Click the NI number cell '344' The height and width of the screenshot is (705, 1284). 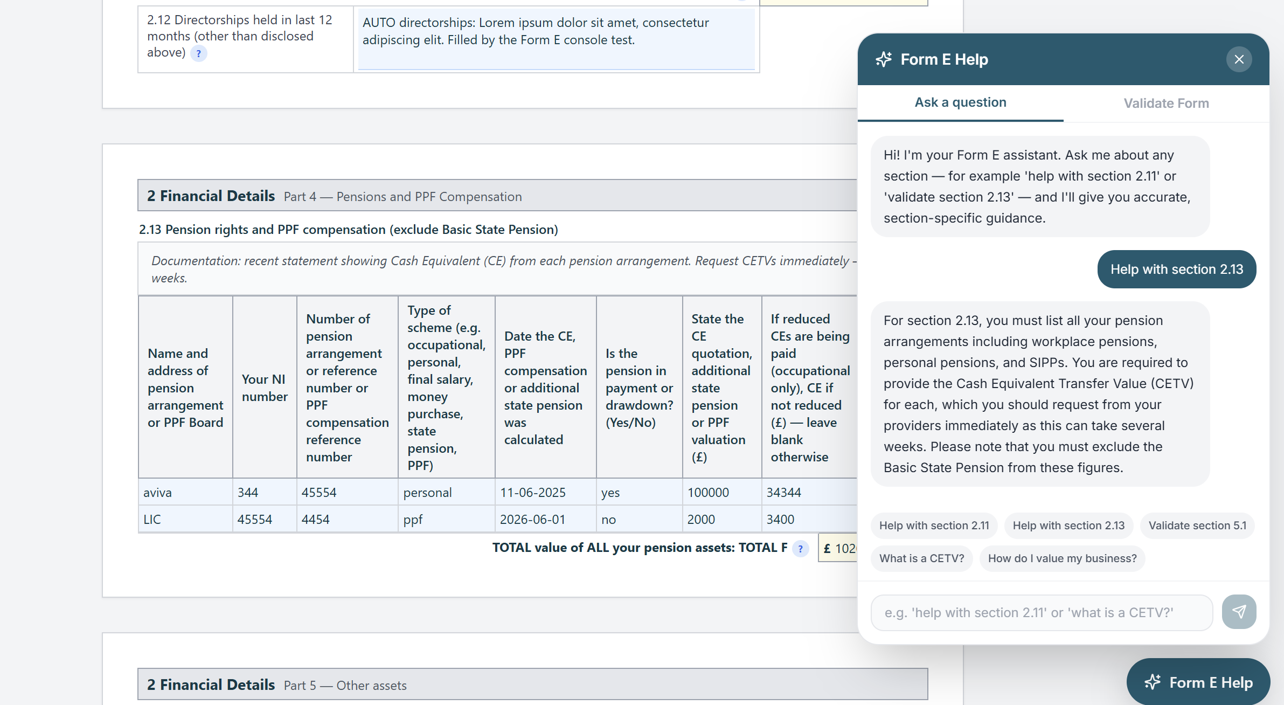pos(265,492)
